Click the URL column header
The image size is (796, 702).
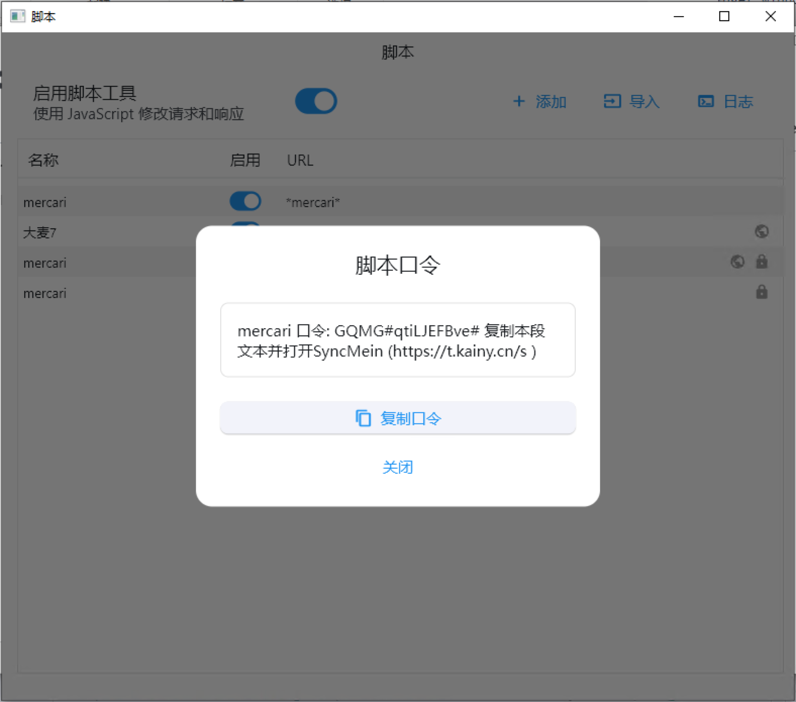(300, 160)
